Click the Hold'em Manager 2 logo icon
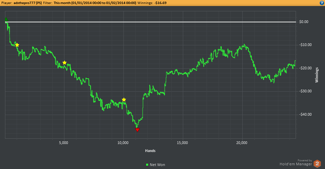325x169 pixels. (x=317, y=164)
